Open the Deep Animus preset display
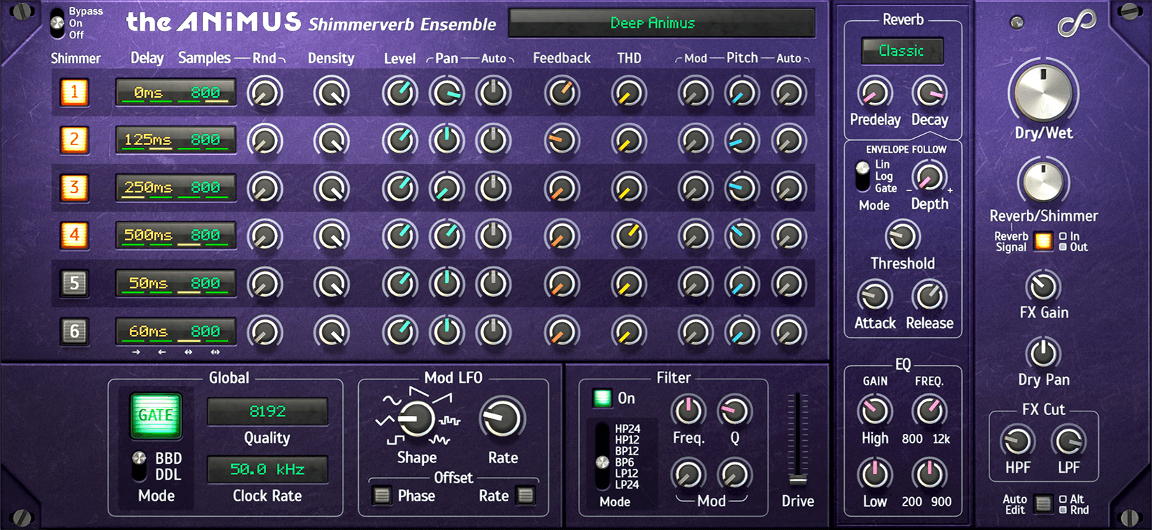This screenshot has width=1152, height=530. point(661,23)
